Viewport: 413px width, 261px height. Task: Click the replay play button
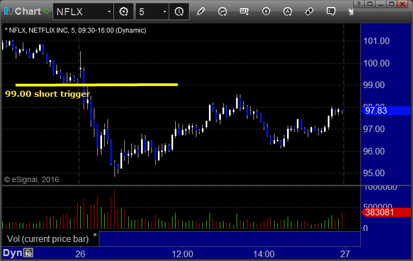pyautogui.click(x=266, y=11)
